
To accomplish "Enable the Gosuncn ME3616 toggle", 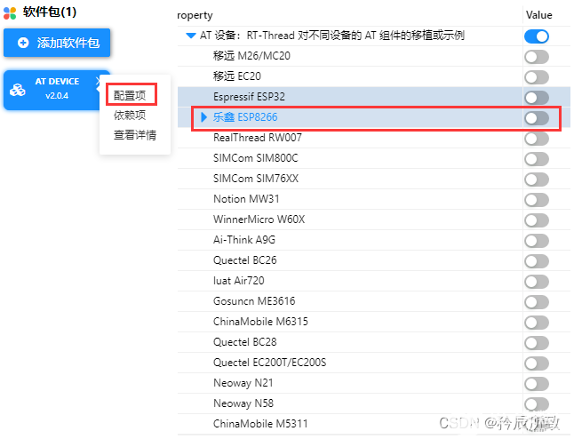I will (537, 302).
